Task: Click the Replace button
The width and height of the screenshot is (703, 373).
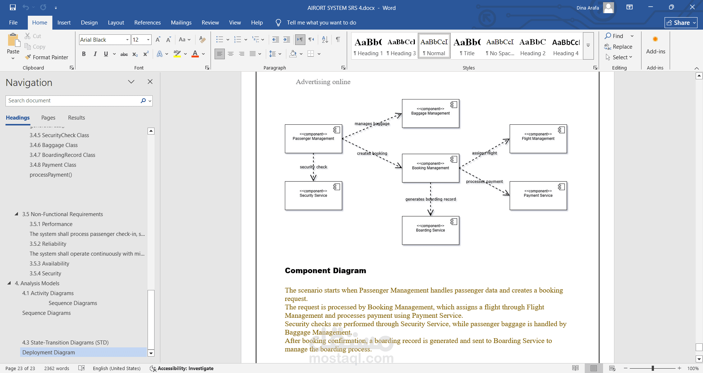Action: (618, 47)
